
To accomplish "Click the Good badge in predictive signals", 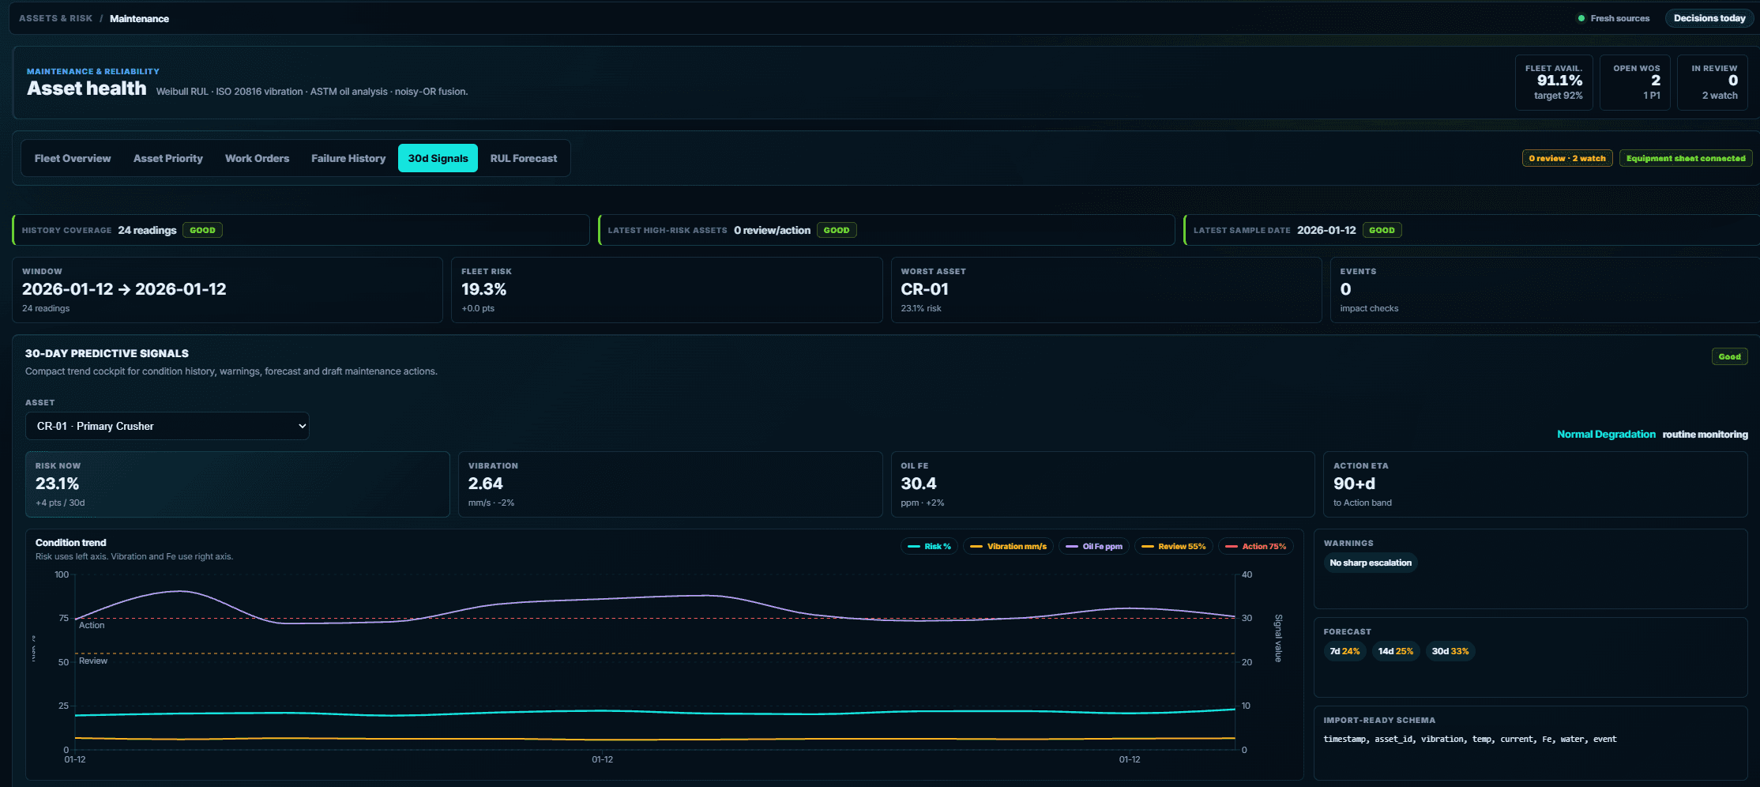I will (x=1729, y=356).
